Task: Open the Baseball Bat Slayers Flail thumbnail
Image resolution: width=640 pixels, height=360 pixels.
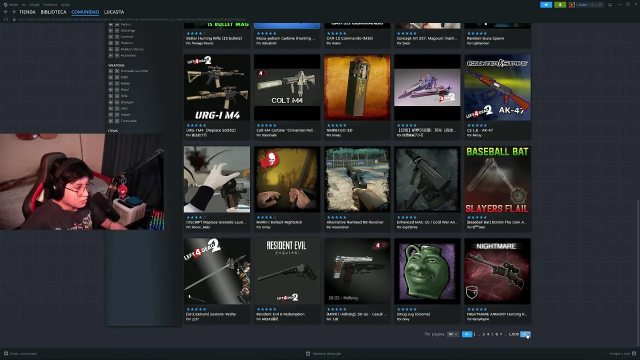Action: pyautogui.click(x=497, y=179)
